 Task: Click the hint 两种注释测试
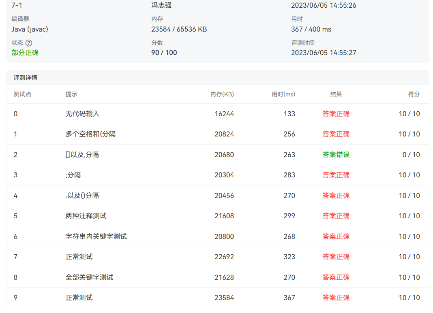coord(86,216)
